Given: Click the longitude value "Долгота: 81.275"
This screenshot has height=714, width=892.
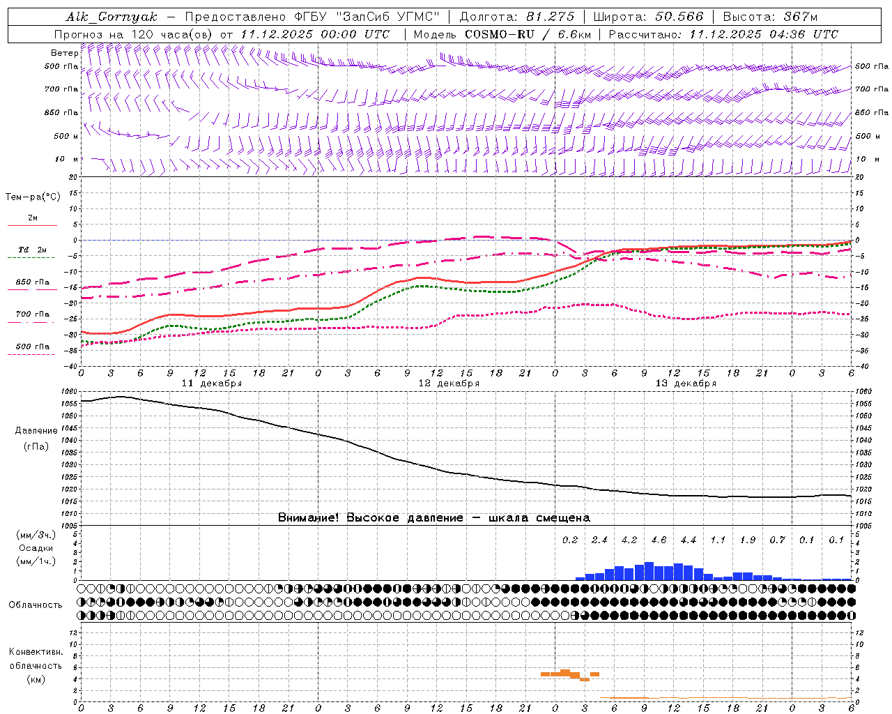Looking at the screenshot, I should [x=517, y=17].
